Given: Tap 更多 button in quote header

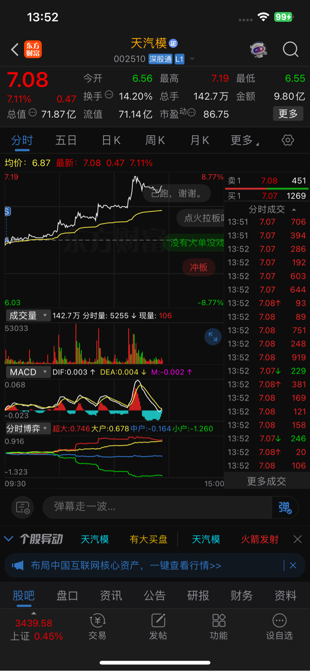Looking at the screenshot, I should (x=288, y=114).
